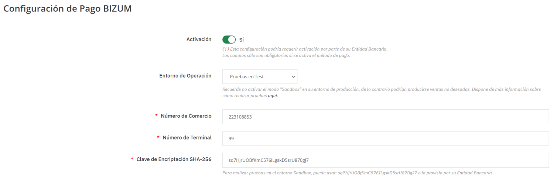This screenshot has height=181, width=554.
Task: Click the "Clave de Encriptación SHA-256" label
Action: point(174,160)
